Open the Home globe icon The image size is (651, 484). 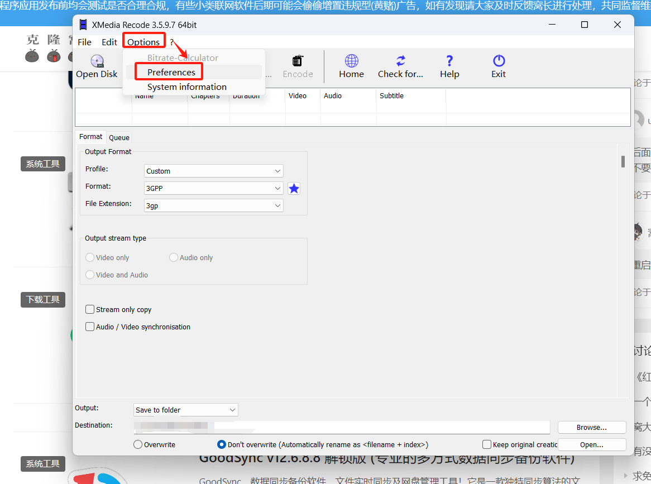pyautogui.click(x=351, y=61)
